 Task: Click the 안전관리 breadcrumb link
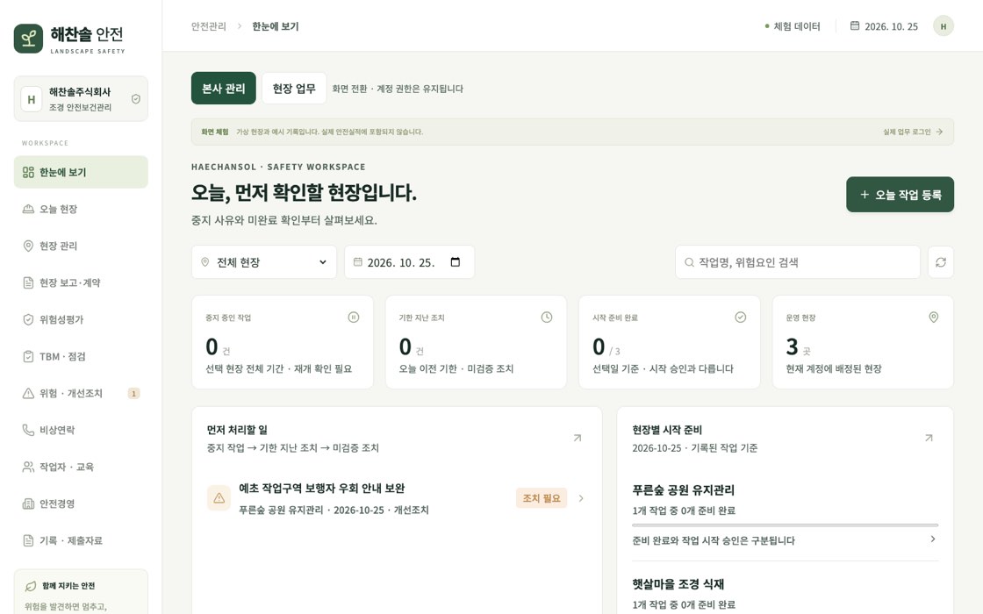(x=208, y=26)
